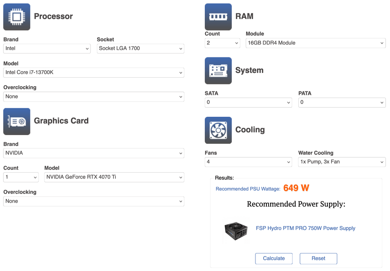Viewport: 390px width, 271px height.
Task: Open the Water Cooling dropdown
Action: 342,162
